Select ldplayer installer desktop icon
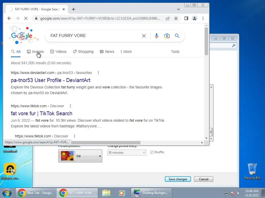 click(10, 171)
